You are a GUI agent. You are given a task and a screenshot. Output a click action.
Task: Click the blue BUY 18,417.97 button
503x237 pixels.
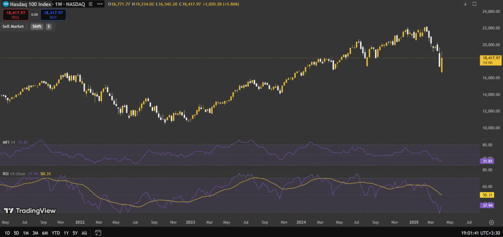pyautogui.click(x=53, y=15)
